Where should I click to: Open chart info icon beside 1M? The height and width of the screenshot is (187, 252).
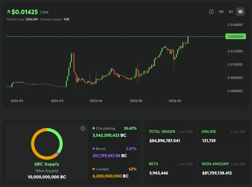tap(211, 11)
